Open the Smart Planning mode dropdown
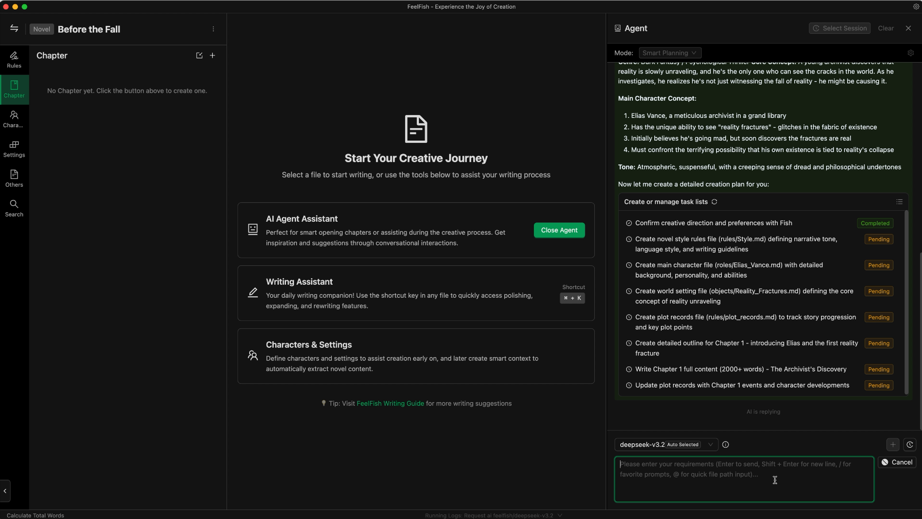This screenshot has height=519, width=922. click(669, 53)
